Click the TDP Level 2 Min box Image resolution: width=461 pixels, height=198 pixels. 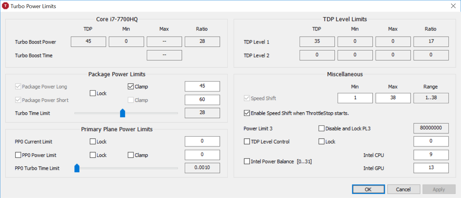(x=355, y=55)
